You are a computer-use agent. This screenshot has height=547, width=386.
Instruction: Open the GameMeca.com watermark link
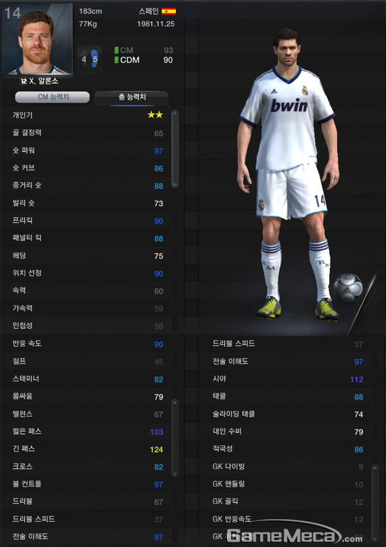click(x=290, y=535)
